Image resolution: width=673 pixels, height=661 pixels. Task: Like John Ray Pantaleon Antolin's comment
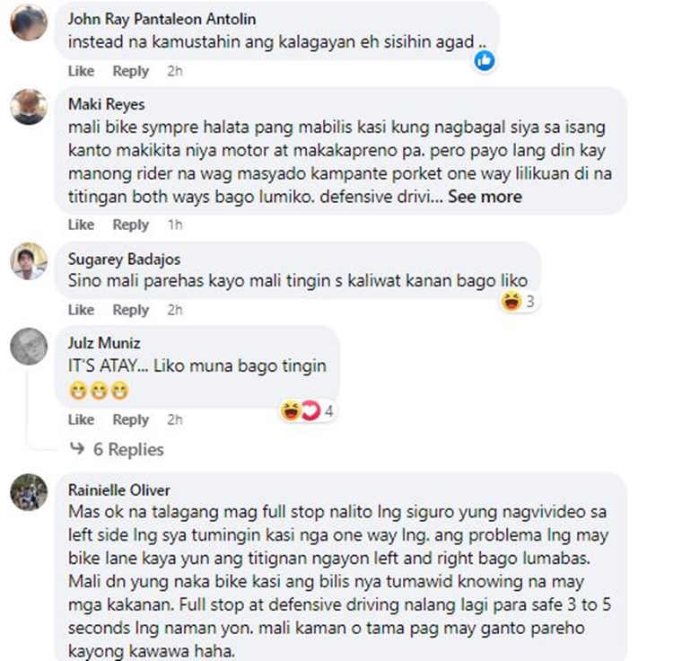click(81, 71)
